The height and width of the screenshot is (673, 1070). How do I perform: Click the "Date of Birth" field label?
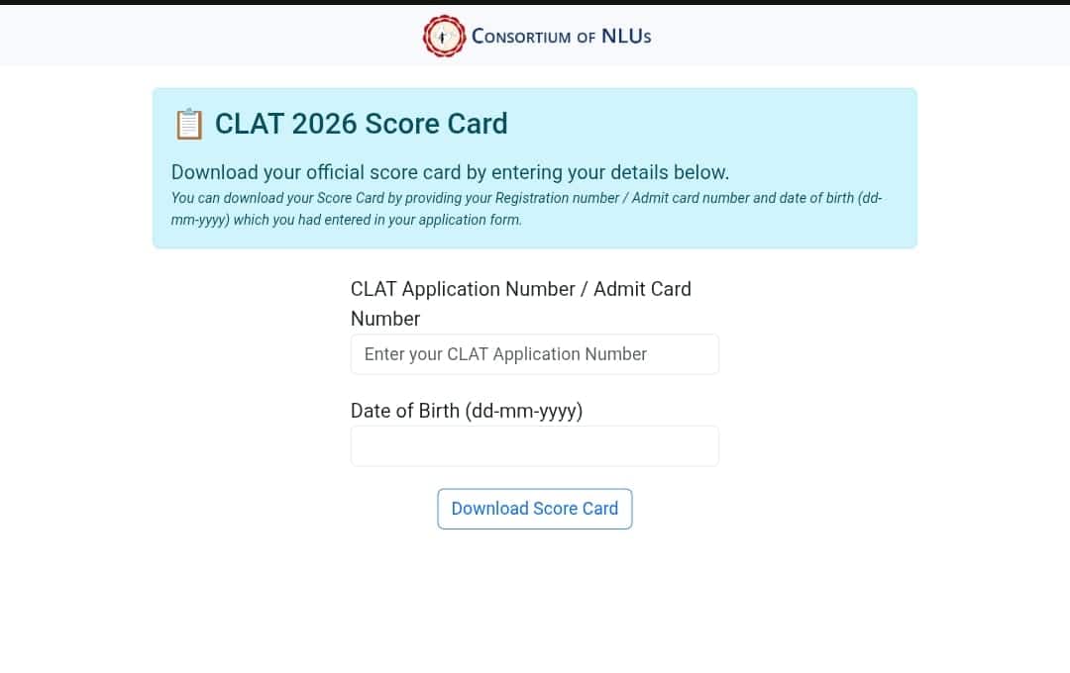pos(405,411)
